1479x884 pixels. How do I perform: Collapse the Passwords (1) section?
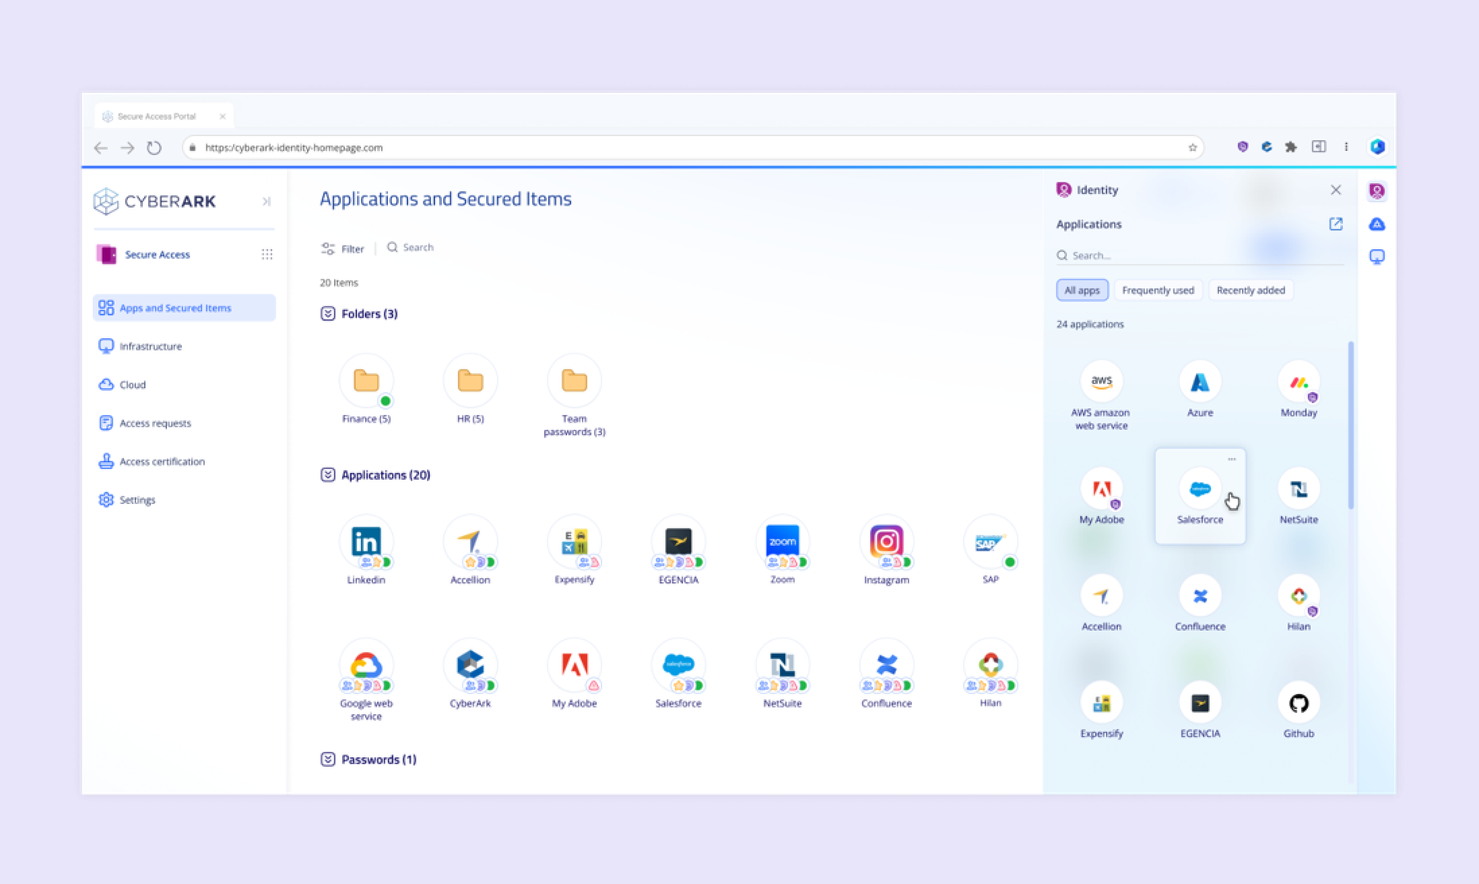click(x=327, y=759)
